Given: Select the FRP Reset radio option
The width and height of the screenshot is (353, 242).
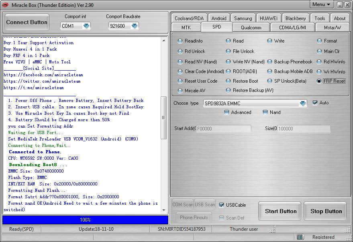Looking at the screenshot, I should pyautogui.click(x=331, y=81).
